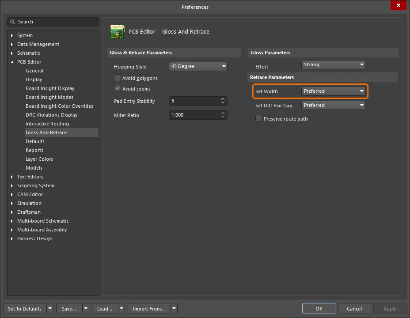
Task: Switch to the Layer Colors page
Action: (x=40, y=159)
